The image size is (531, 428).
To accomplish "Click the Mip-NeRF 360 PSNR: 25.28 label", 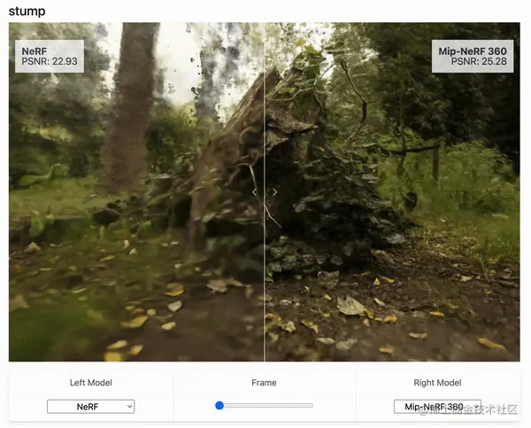I will point(473,57).
